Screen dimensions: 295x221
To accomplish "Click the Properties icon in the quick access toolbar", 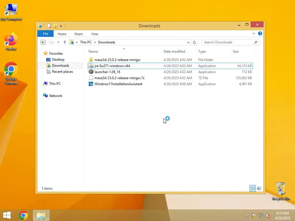I will [49, 26].
